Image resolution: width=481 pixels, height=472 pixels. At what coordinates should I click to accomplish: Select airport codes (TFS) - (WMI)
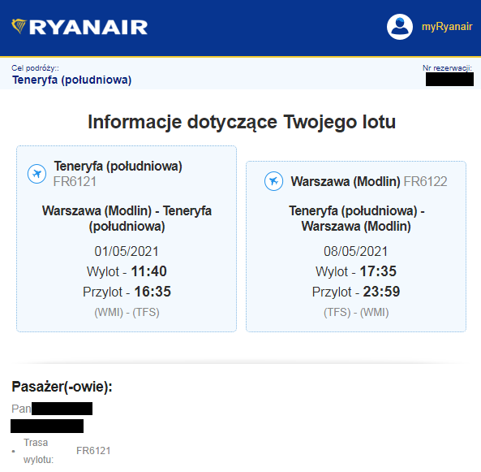click(x=356, y=313)
